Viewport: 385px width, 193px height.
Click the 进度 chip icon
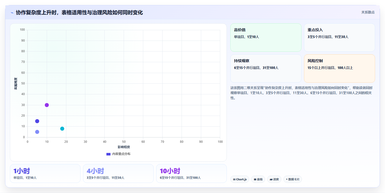271,180
